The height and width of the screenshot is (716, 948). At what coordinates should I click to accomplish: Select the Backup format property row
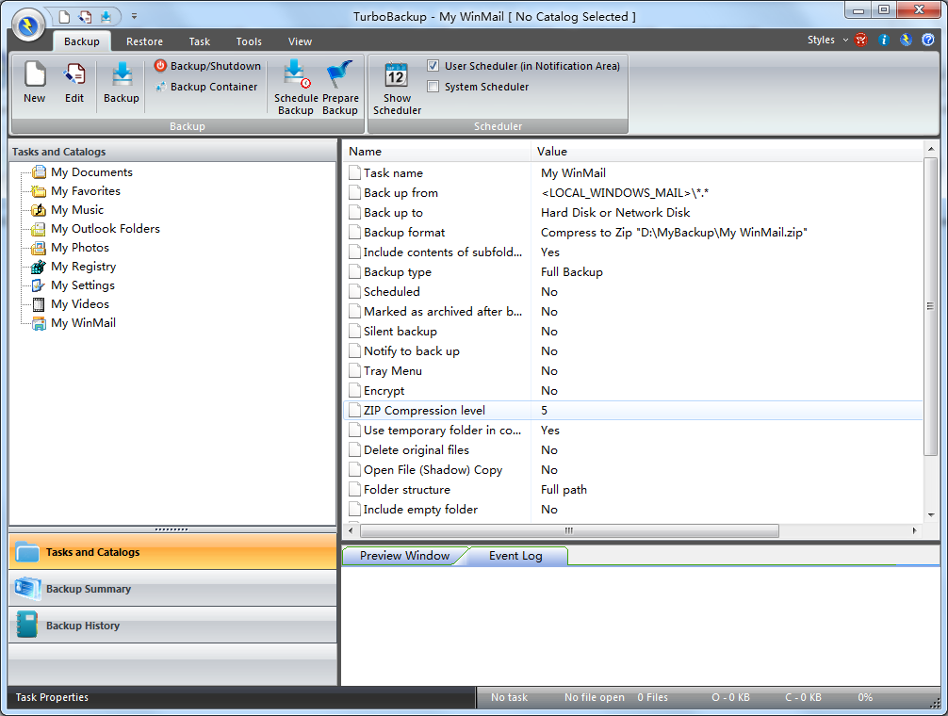(633, 233)
